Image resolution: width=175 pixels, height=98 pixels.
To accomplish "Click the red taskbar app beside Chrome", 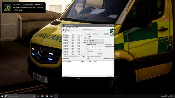I will [51, 96].
